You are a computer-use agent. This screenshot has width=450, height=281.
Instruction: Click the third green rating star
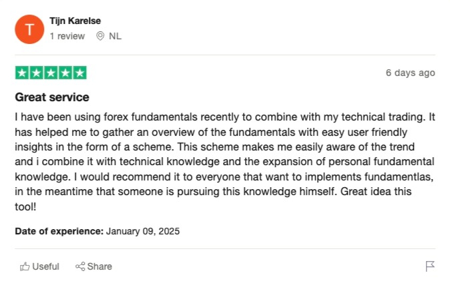click(51, 73)
